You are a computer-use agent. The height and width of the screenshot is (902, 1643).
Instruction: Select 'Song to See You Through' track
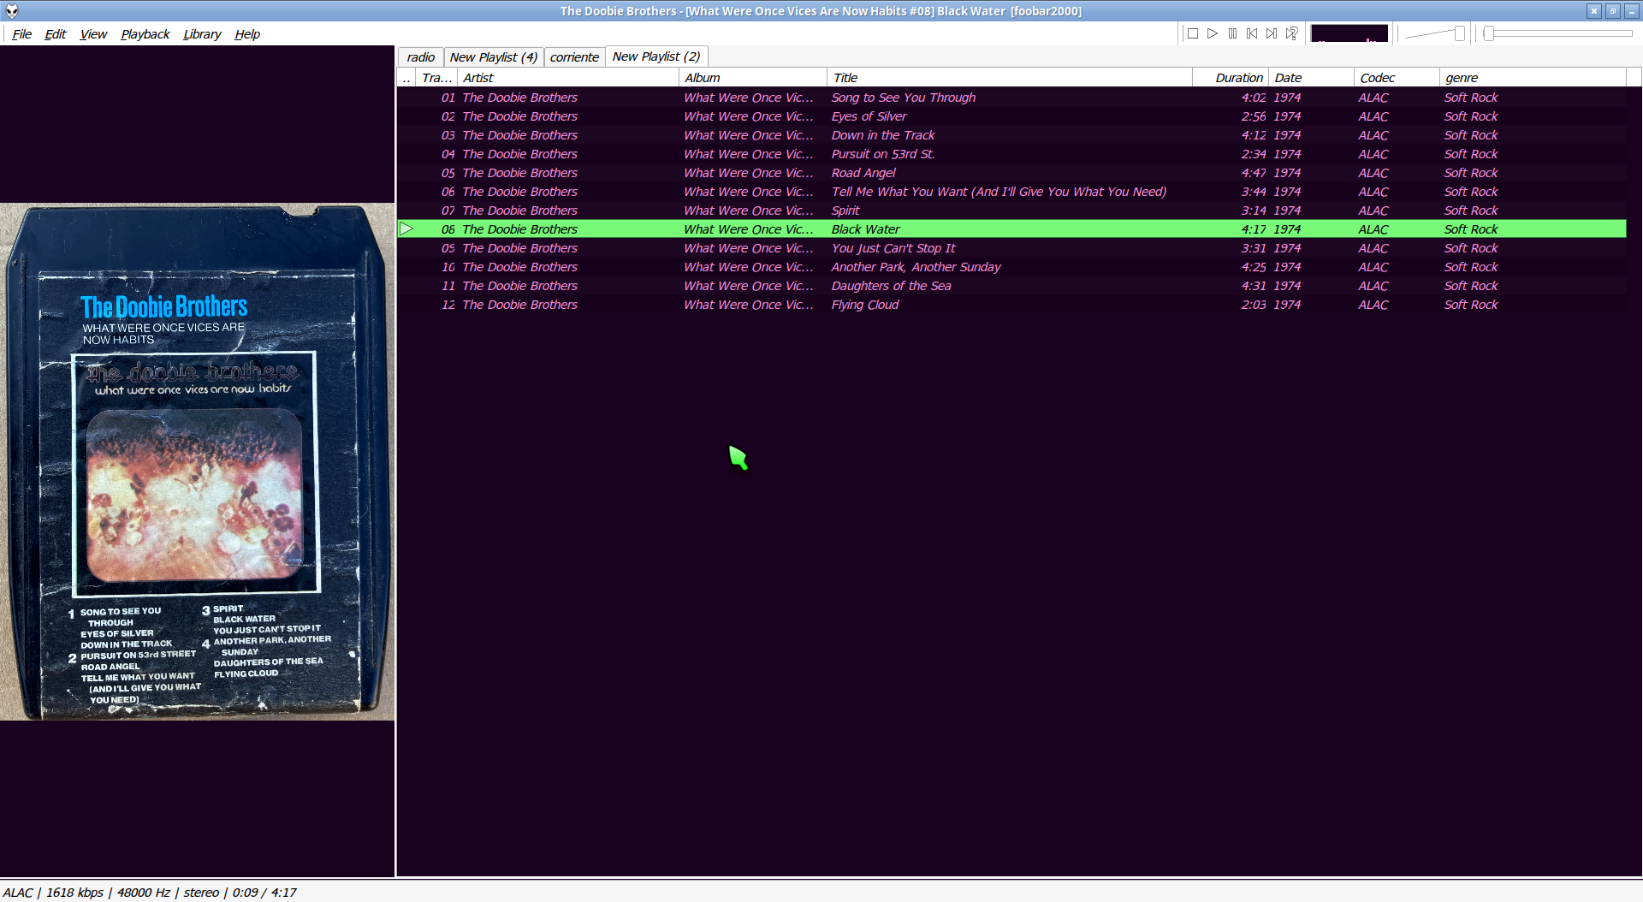tap(904, 98)
